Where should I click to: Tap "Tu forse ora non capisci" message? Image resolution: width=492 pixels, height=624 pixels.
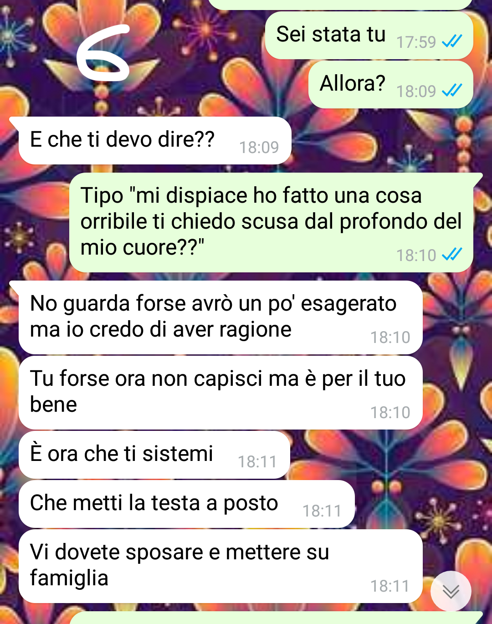point(220,393)
